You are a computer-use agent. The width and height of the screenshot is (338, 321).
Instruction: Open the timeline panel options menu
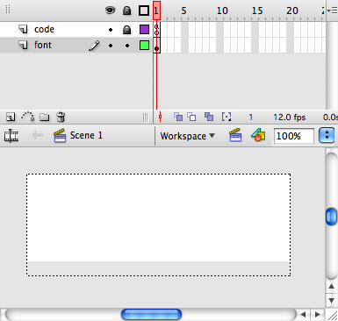click(x=332, y=11)
